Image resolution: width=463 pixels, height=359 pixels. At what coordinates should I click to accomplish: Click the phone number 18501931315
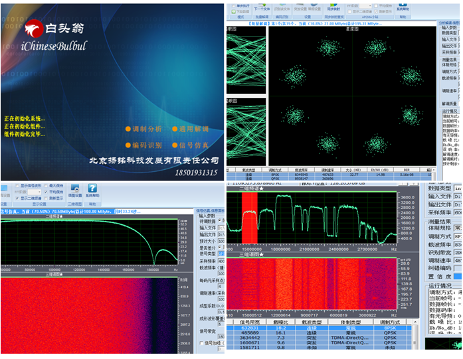click(x=196, y=173)
